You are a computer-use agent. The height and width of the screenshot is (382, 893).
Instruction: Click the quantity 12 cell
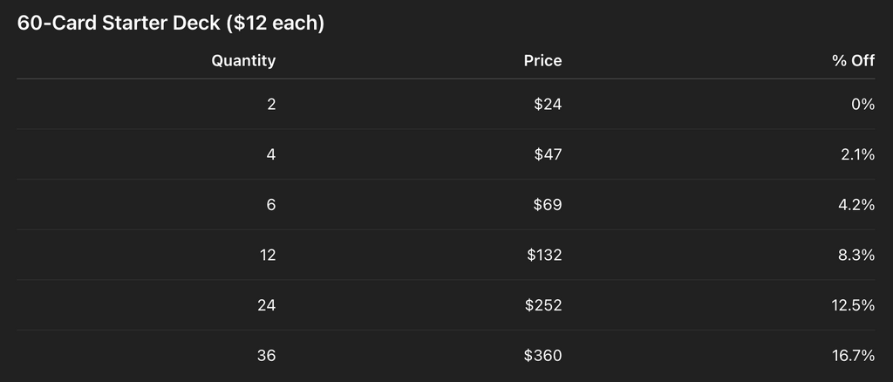268,256
